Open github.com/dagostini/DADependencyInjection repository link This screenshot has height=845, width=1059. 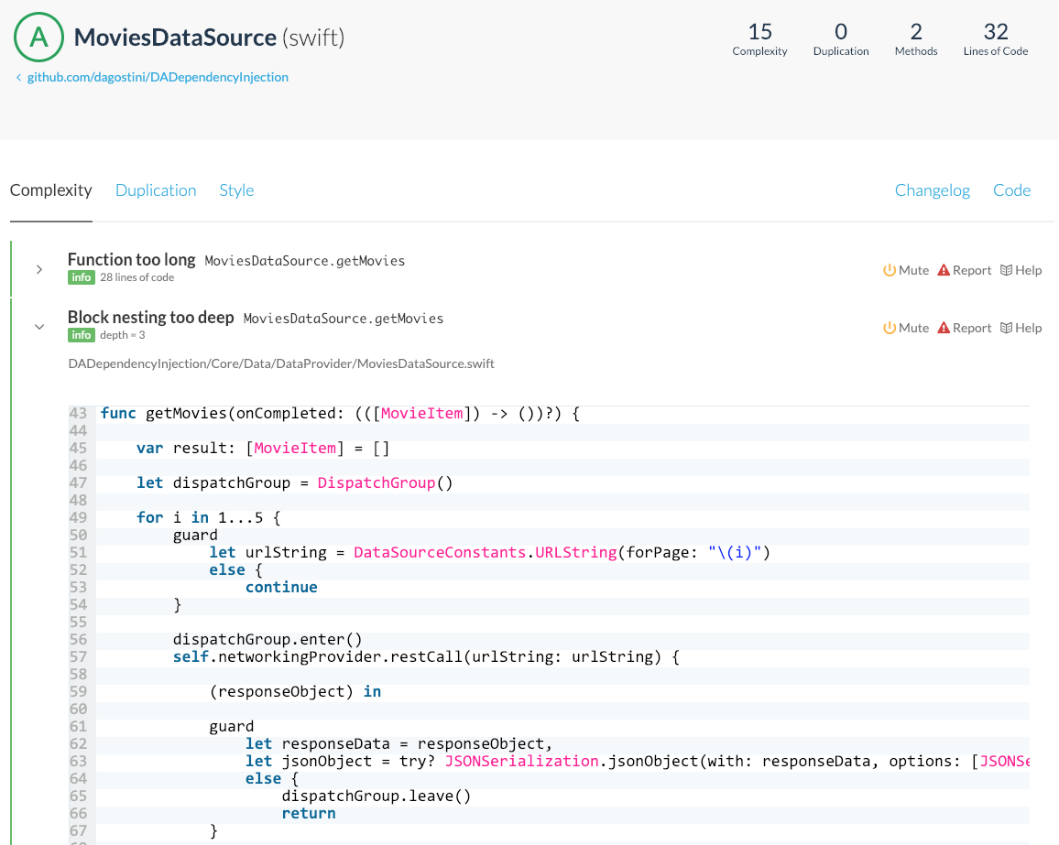click(x=158, y=78)
